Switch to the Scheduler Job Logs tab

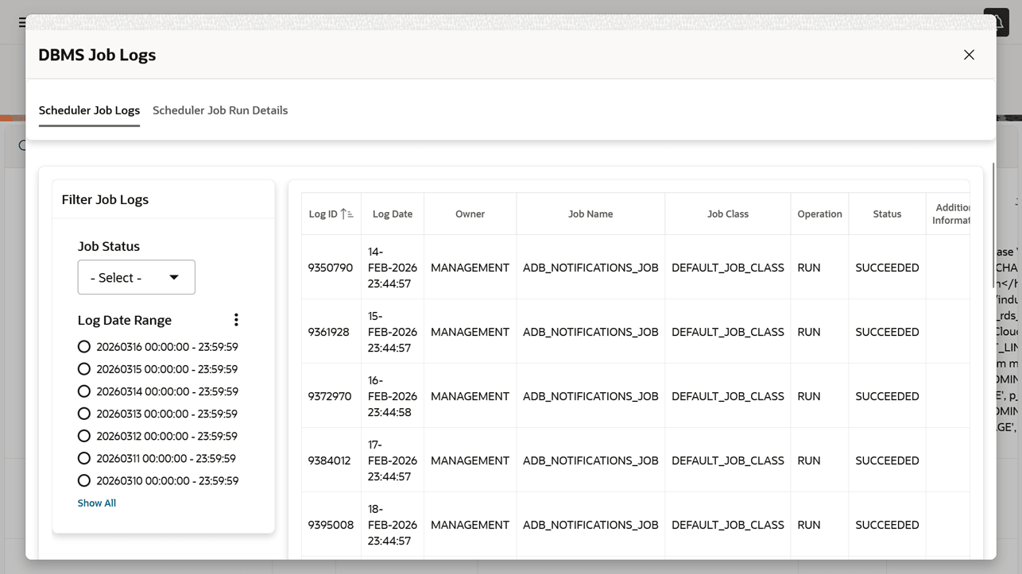(89, 110)
